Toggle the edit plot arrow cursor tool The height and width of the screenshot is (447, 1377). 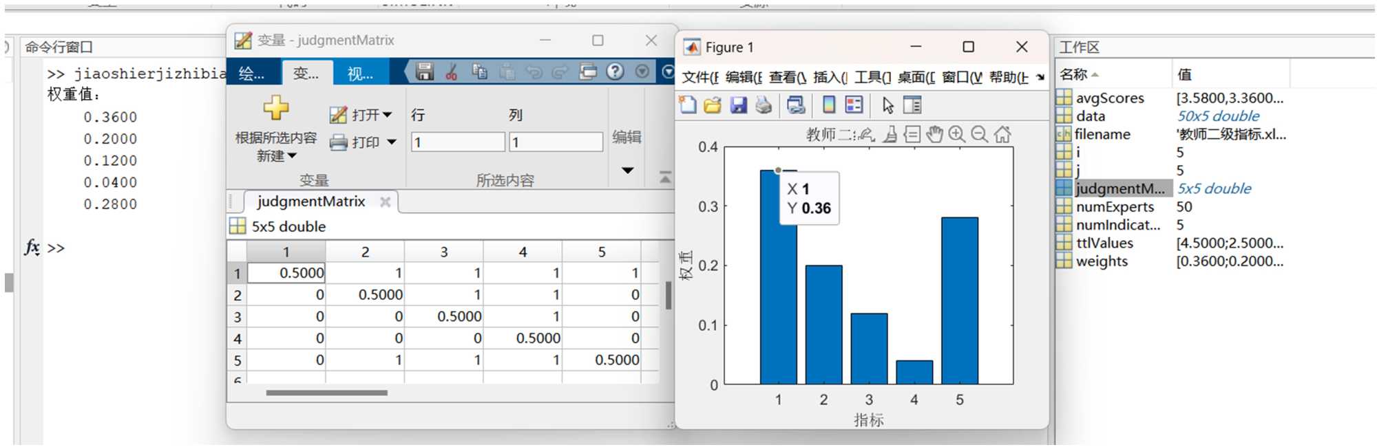pos(887,105)
